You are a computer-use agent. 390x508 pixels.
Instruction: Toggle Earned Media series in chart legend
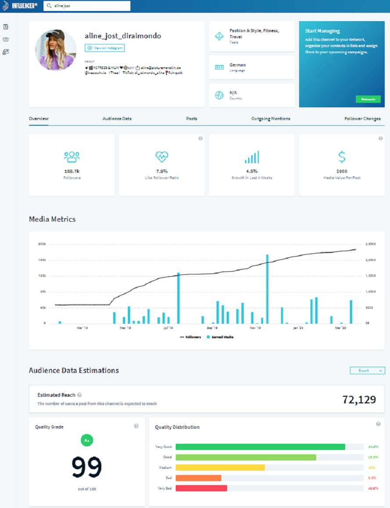click(x=220, y=337)
